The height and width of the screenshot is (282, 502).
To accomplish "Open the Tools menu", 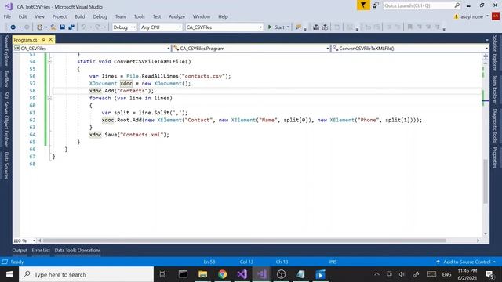I will 140,16.
